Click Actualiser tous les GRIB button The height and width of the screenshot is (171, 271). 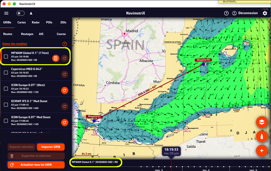[x=36, y=165]
